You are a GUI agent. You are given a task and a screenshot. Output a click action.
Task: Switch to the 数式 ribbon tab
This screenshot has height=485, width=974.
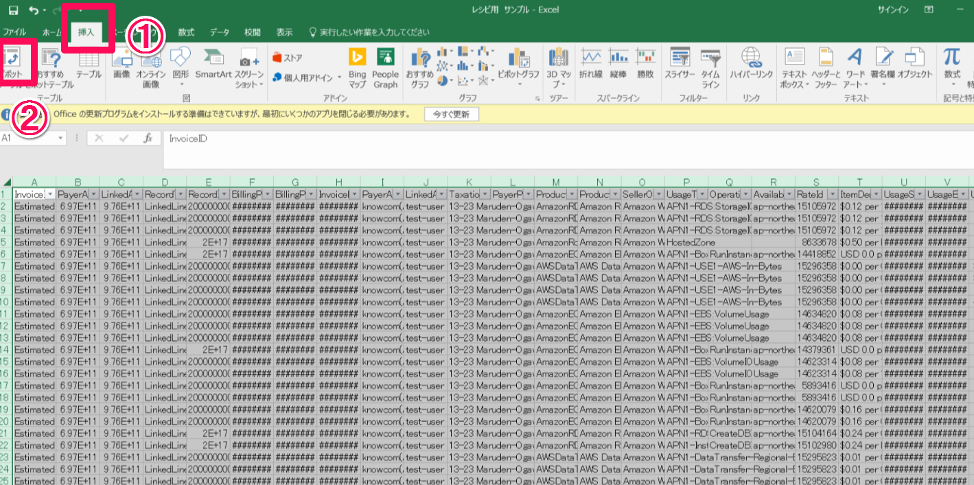[186, 32]
